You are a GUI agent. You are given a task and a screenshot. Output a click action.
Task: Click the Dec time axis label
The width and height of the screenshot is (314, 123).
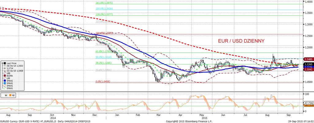[x=95, y=115]
